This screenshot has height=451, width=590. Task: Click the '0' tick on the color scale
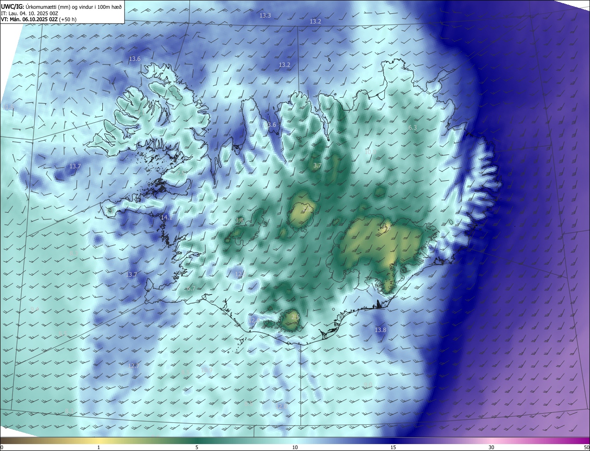point(2,447)
